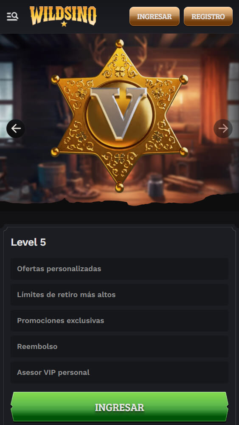Select the Level 5 heading
This screenshot has height=425, width=239.
[x=28, y=242]
